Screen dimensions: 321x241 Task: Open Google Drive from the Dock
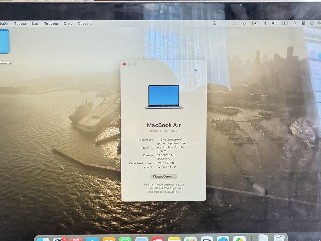[239, 239]
